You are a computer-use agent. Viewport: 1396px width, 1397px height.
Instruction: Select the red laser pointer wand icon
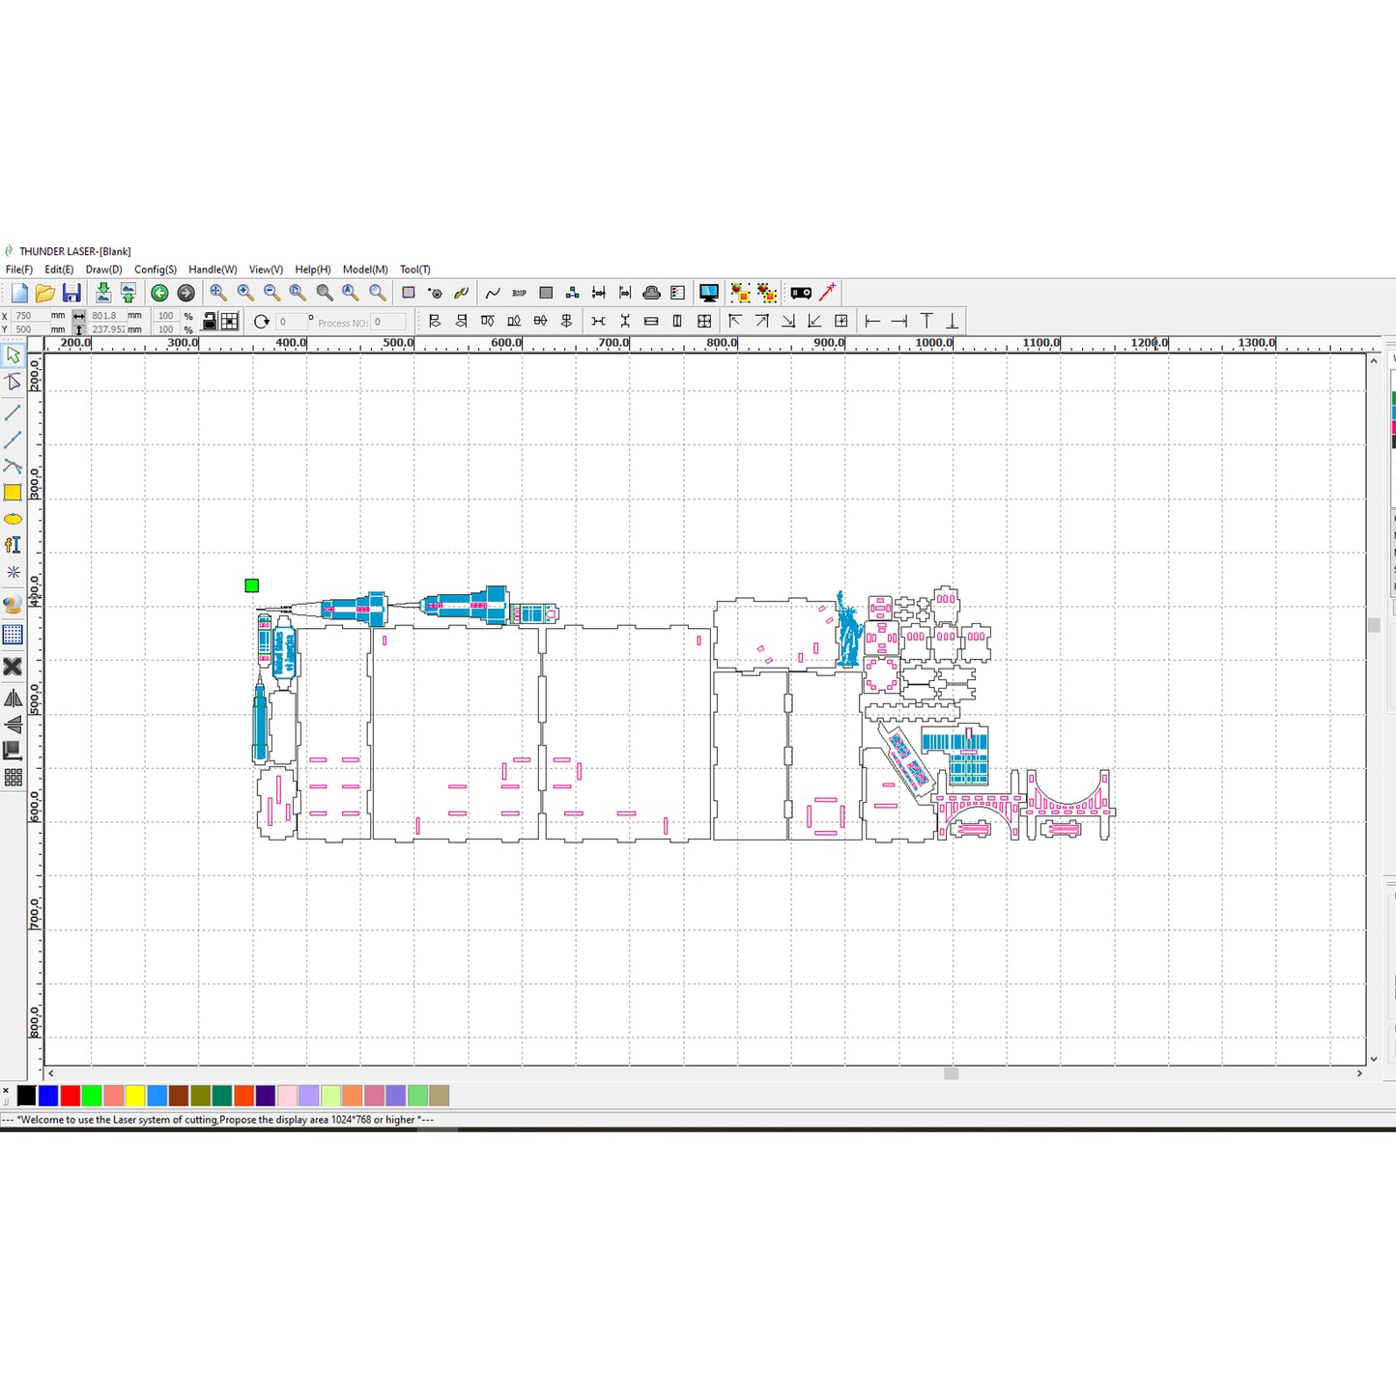(828, 293)
